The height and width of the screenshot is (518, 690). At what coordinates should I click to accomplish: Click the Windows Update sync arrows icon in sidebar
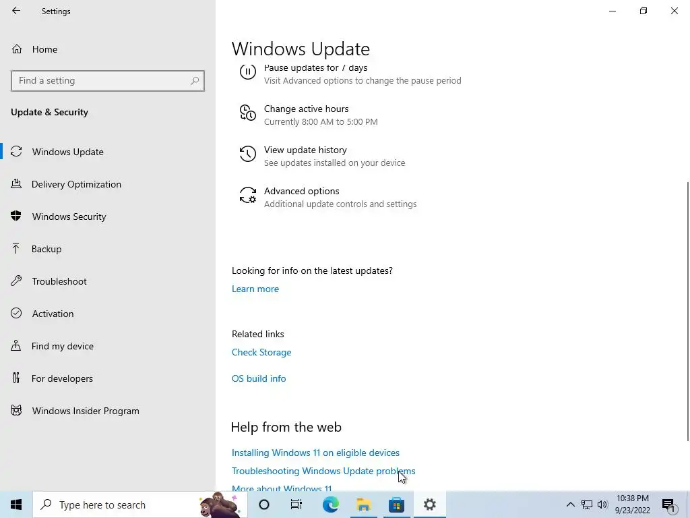coord(16,152)
